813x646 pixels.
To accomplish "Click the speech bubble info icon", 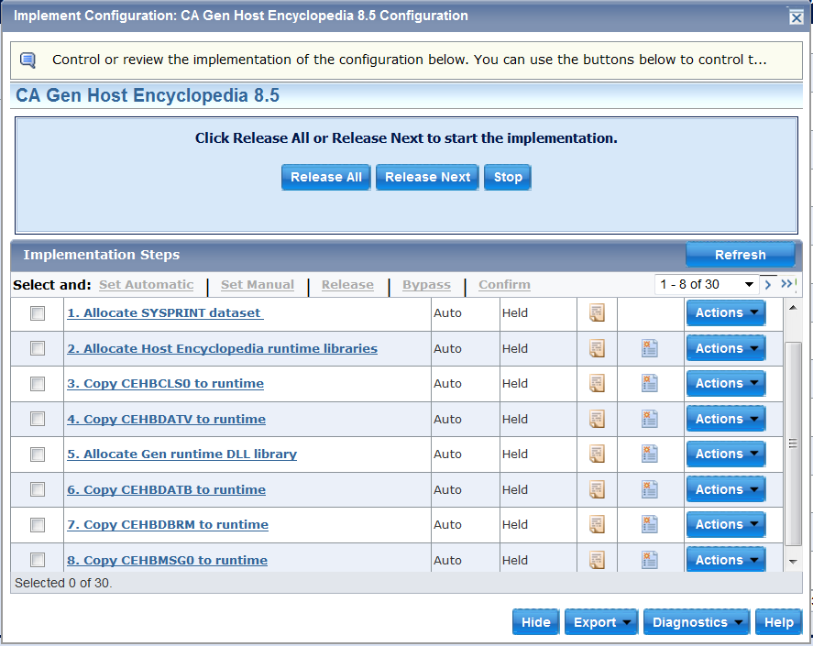I will click(x=28, y=60).
